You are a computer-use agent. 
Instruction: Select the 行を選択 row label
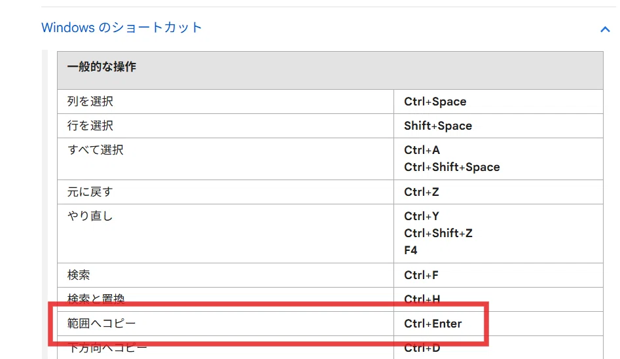[90, 126]
